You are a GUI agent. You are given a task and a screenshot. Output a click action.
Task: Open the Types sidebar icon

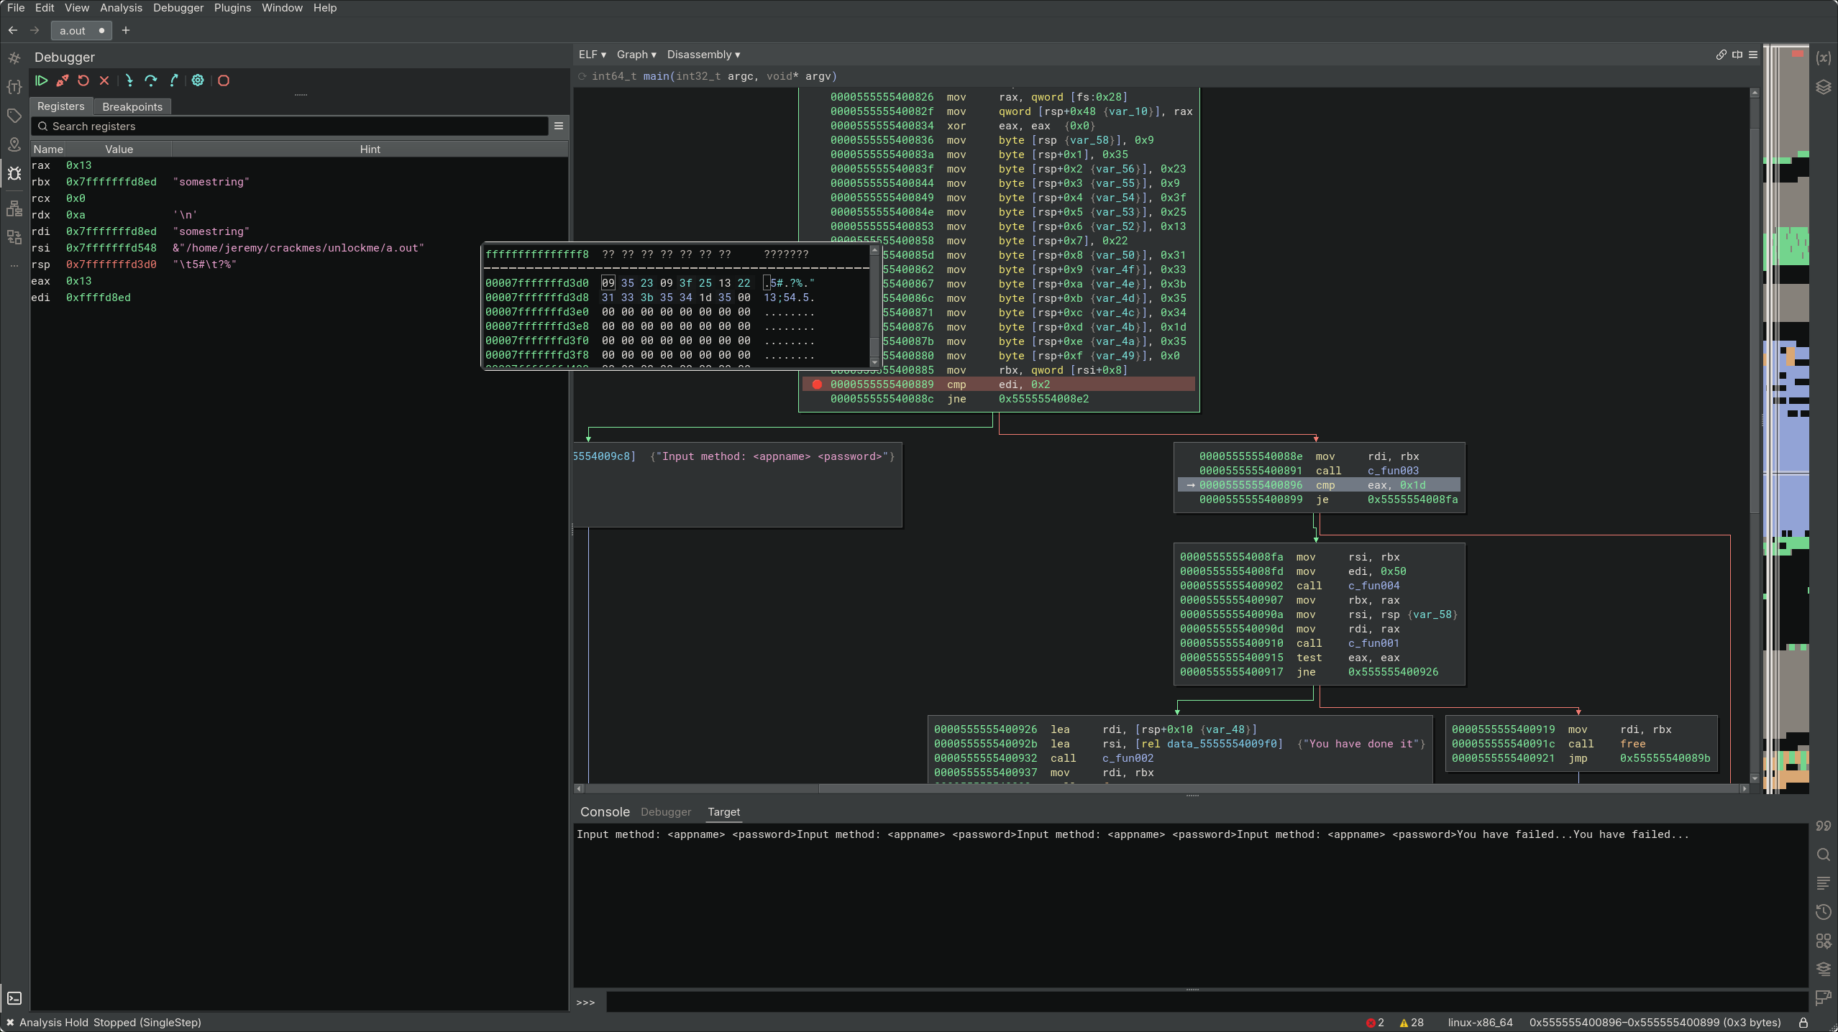(14, 87)
